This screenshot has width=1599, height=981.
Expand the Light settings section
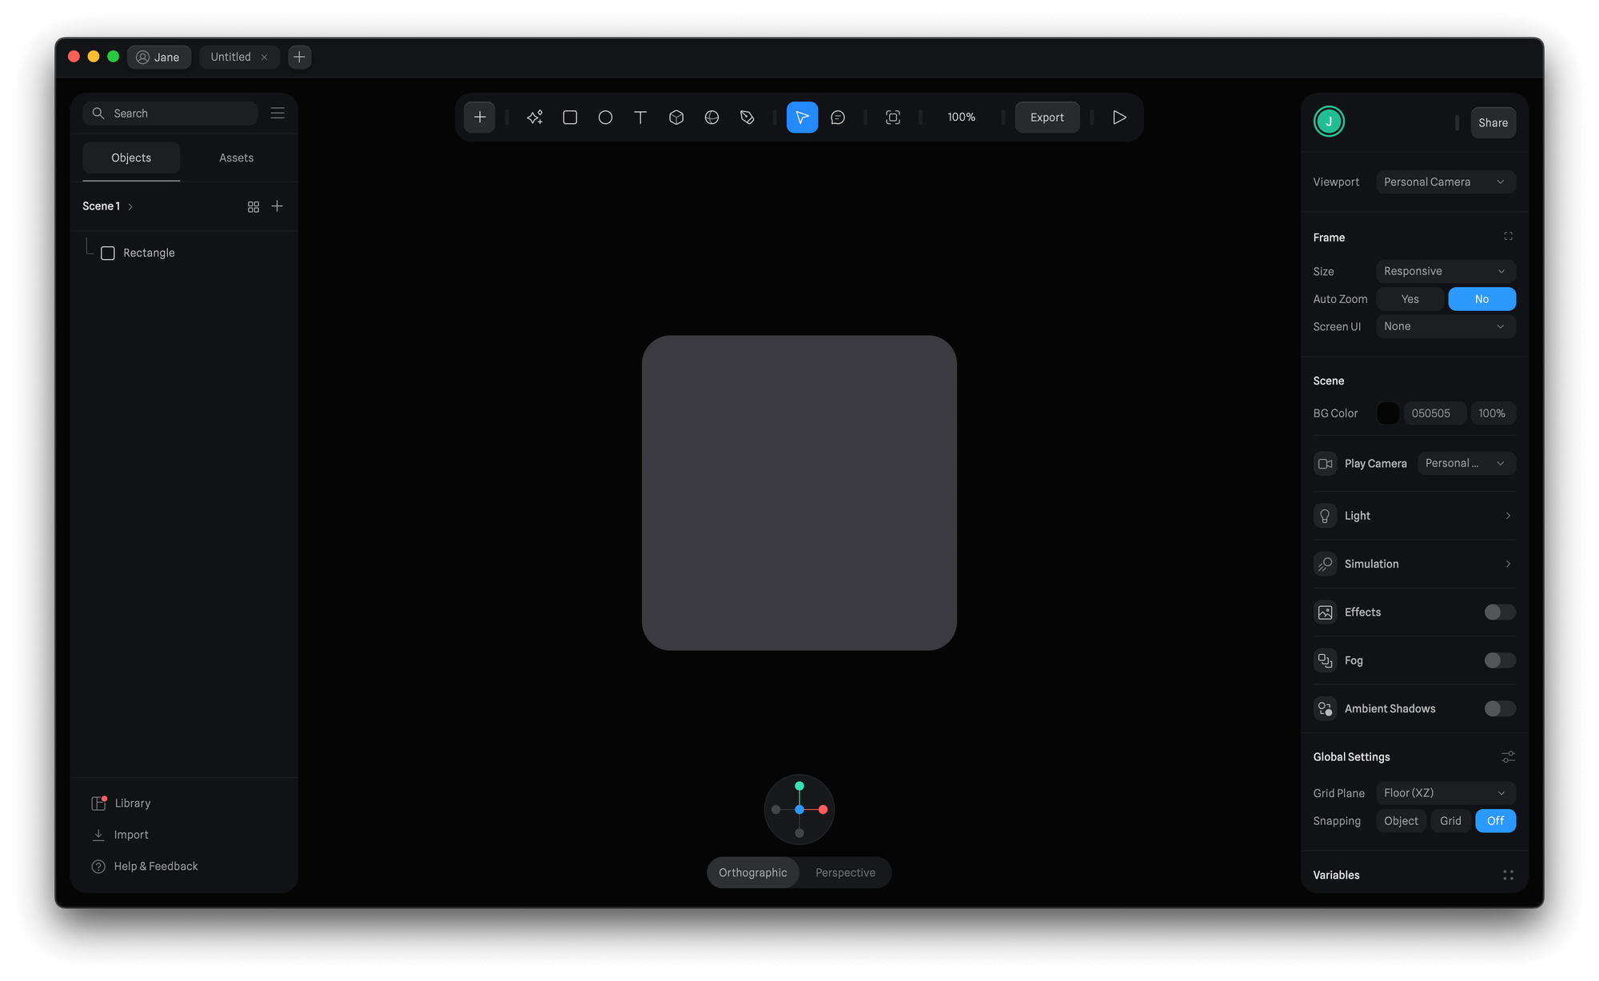1414,516
